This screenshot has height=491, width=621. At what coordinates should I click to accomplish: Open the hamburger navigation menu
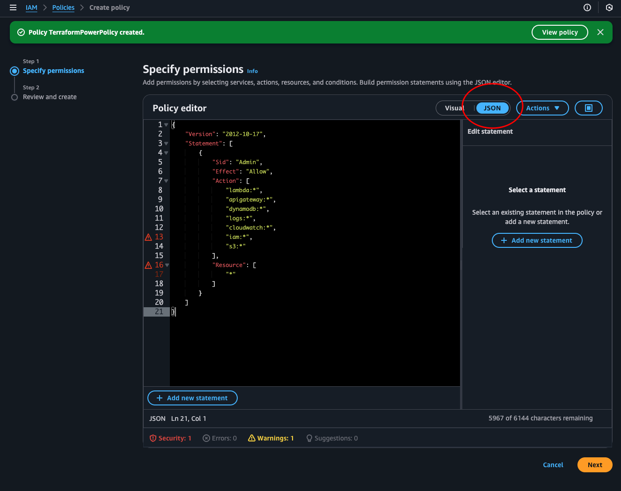pyautogui.click(x=13, y=7)
